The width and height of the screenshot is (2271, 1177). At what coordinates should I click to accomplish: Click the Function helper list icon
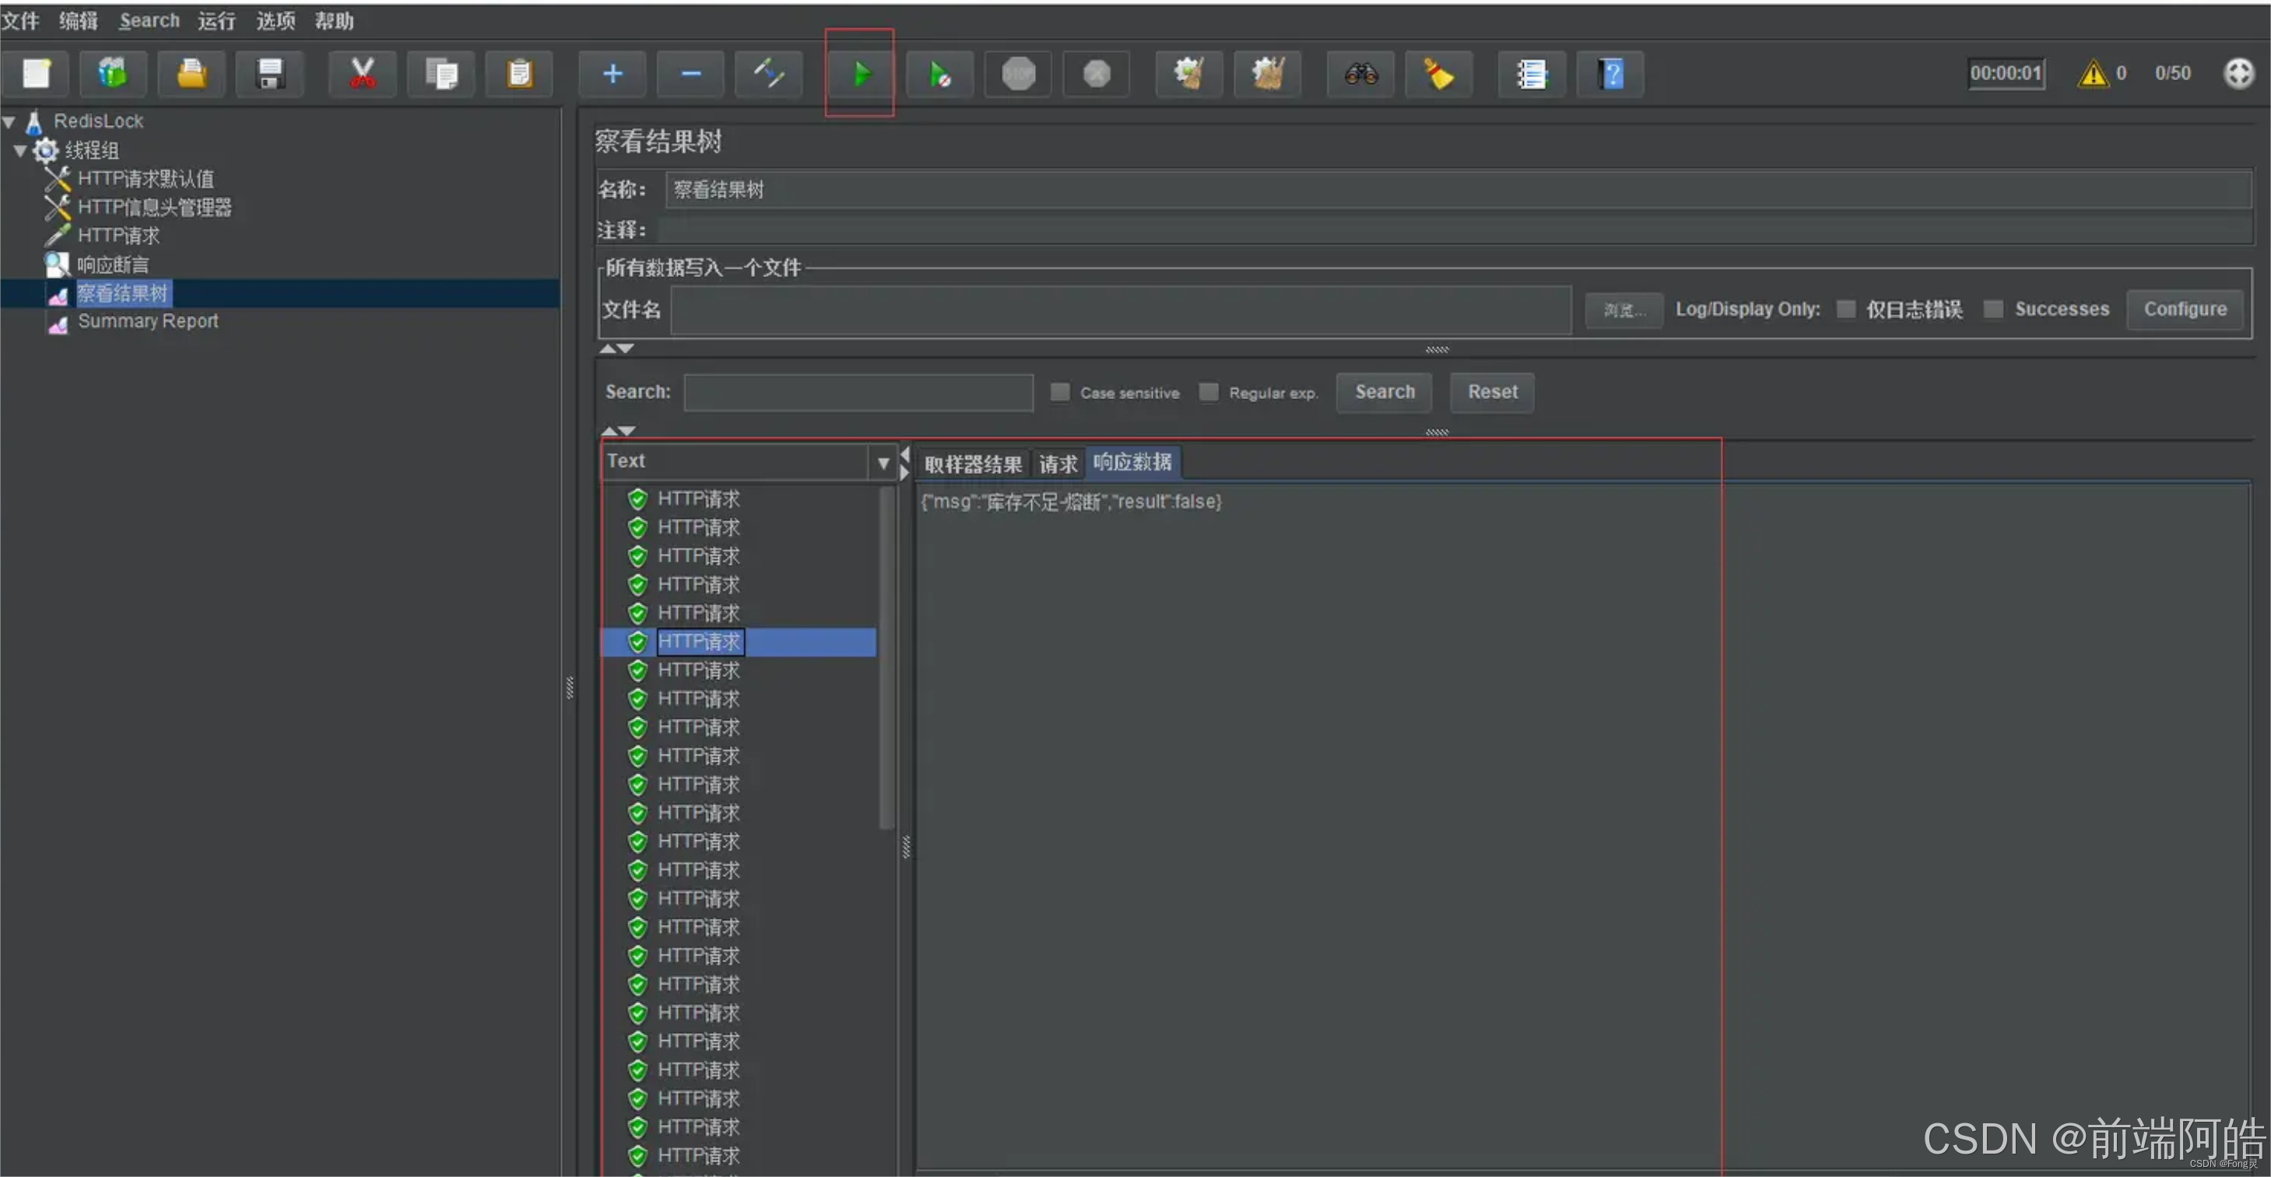pyautogui.click(x=1532, y=74)
